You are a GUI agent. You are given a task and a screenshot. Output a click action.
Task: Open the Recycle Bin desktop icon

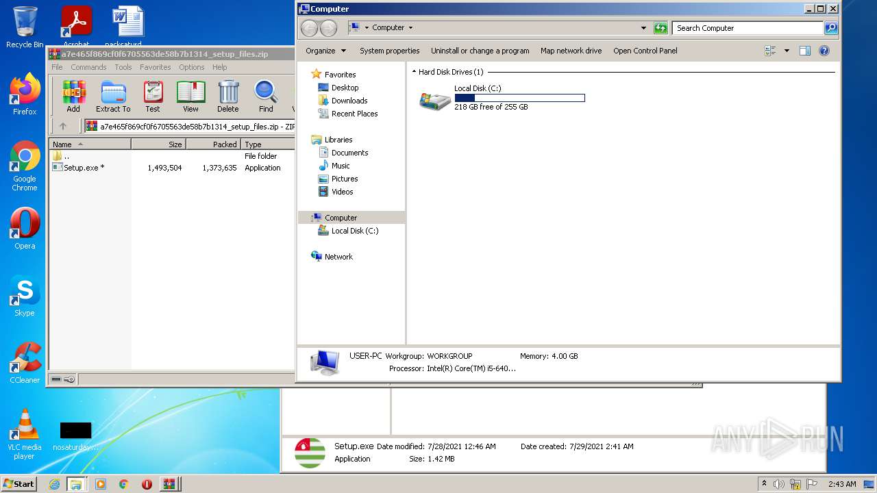[25, 27]
